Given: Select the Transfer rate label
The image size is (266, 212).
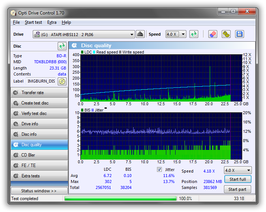Looking at the screenshot, I should click(33, 93).
